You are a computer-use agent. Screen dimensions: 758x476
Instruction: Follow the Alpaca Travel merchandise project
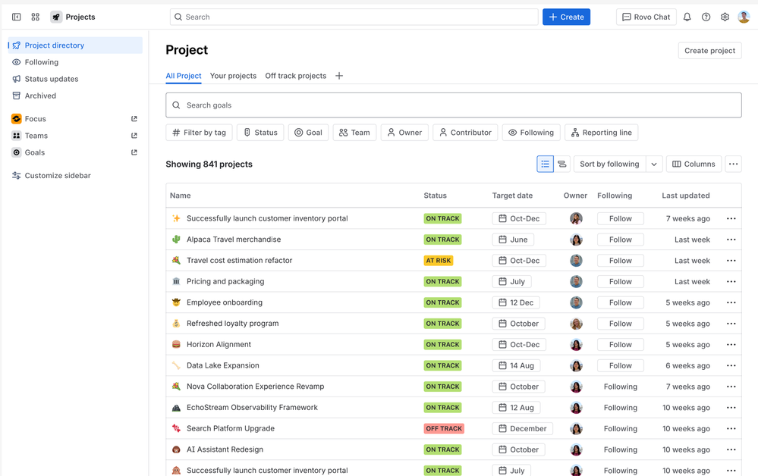pyautogui.click(x=620, y=240)
